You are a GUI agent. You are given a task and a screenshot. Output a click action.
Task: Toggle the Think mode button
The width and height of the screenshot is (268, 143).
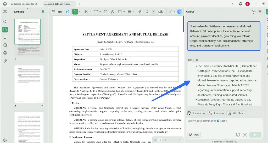194,135
